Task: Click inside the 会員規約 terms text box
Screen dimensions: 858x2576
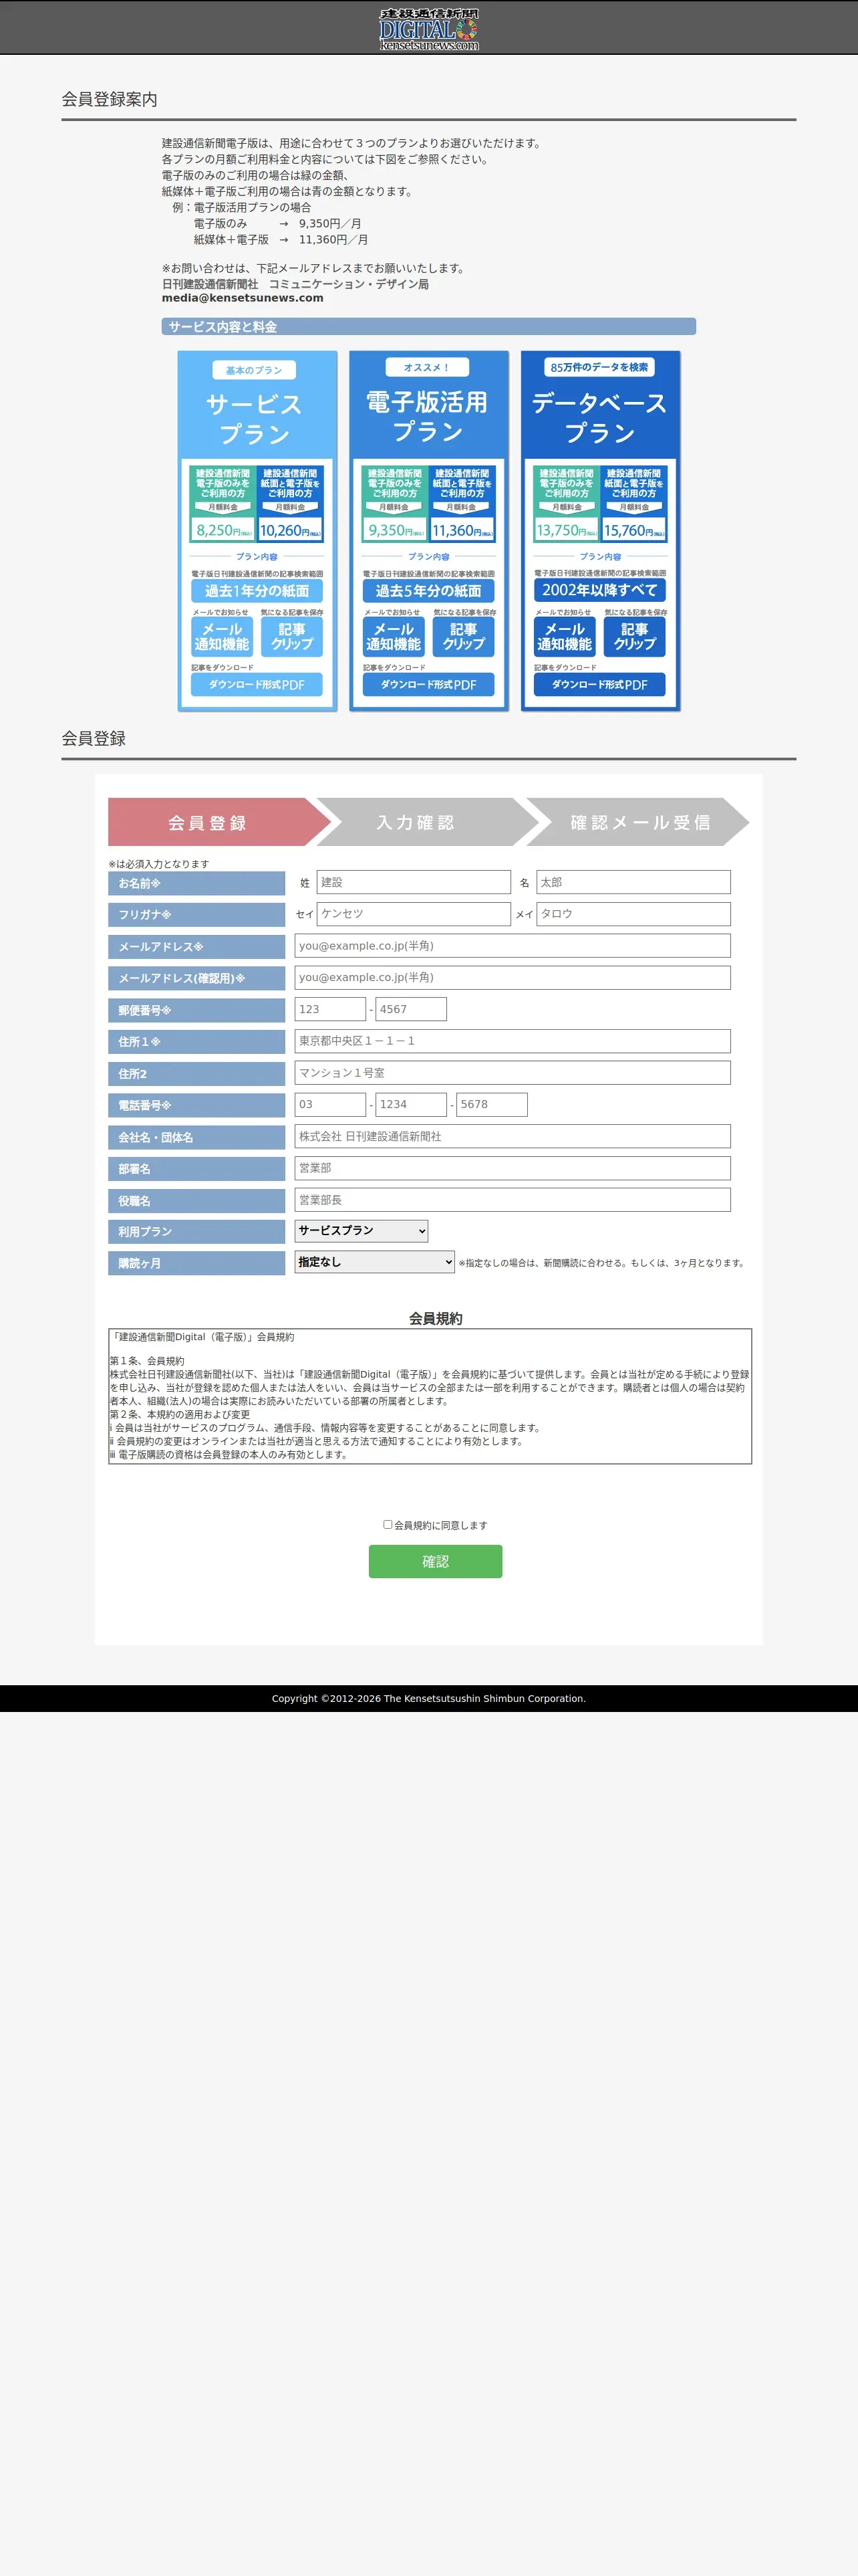Action: (430, 1396)
